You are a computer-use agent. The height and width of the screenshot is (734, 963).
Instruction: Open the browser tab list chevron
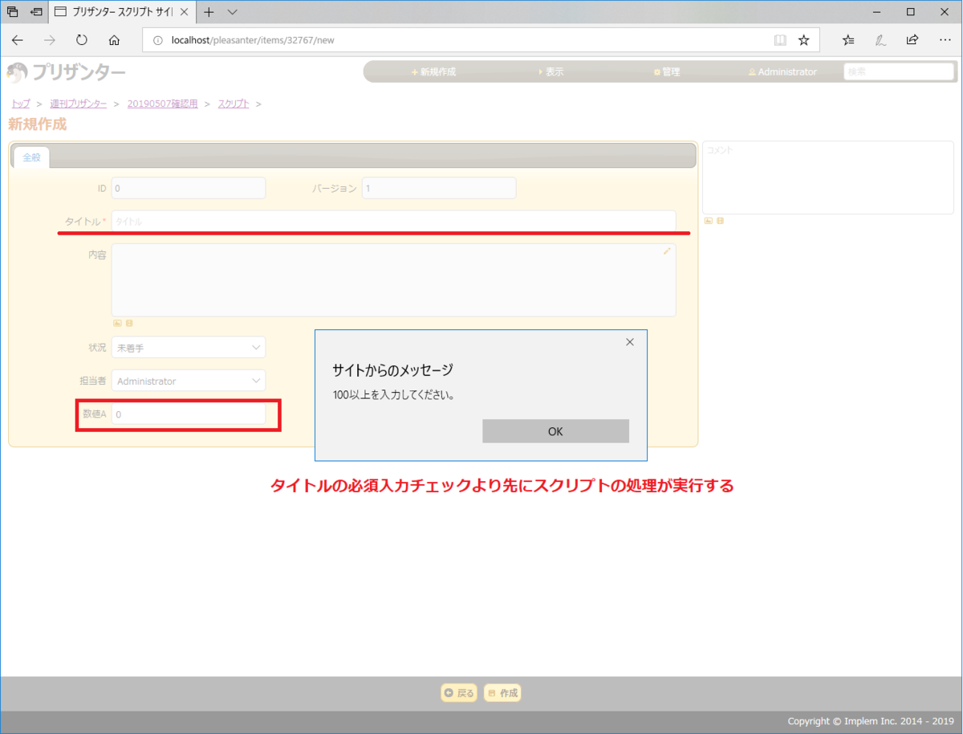233,12
